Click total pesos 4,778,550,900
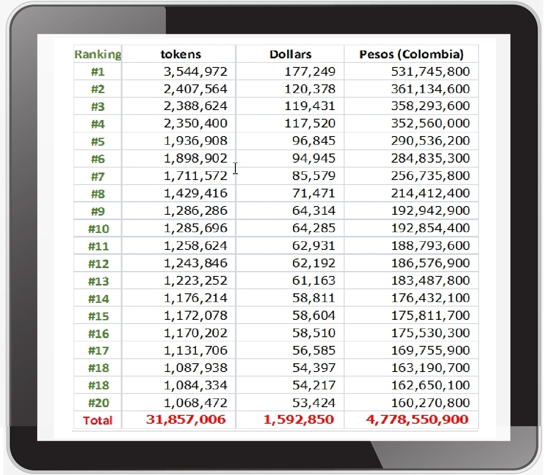 tap(417, 420)
